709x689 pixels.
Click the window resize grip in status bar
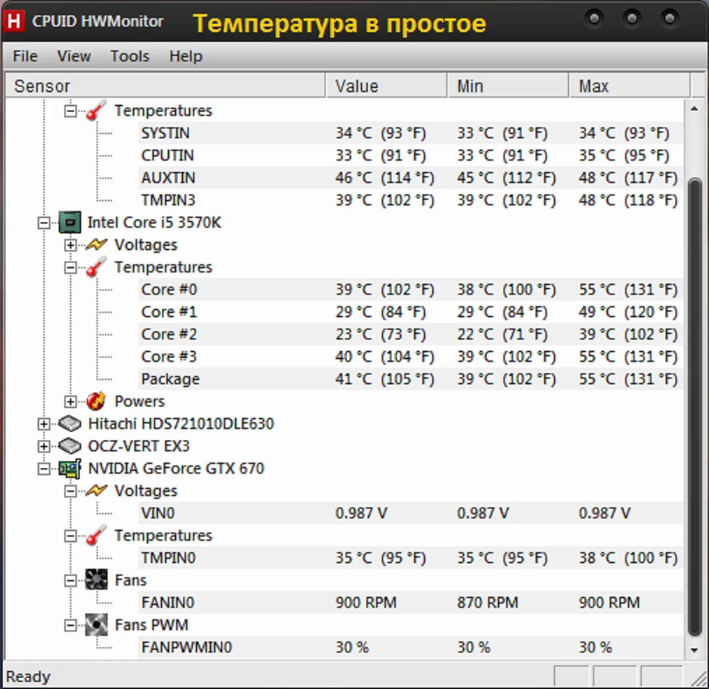tap(698, 678)
